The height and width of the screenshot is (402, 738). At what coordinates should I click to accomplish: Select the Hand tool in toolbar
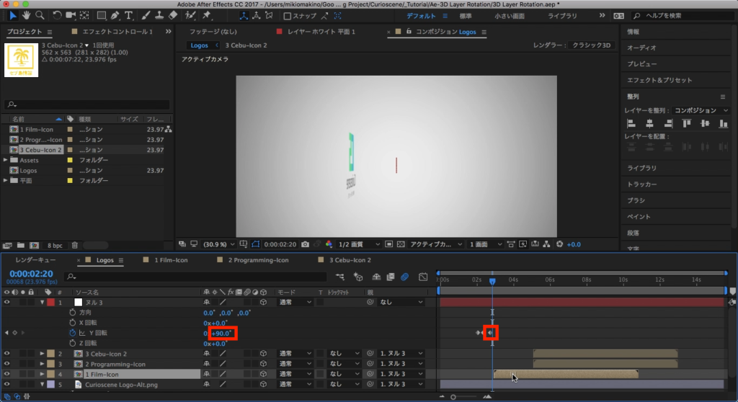click(27, 15)
